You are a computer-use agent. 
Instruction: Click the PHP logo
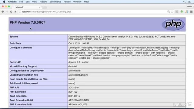(173, 24)
